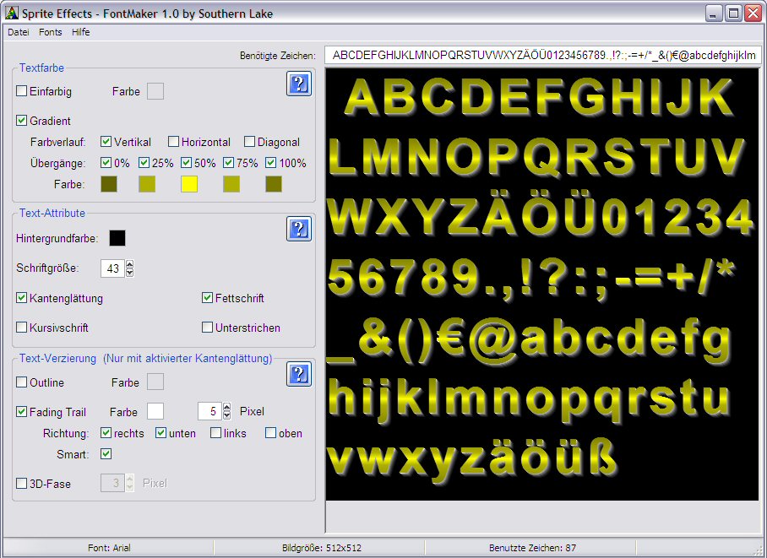Pick the single-color Farbe swatch next to Einfarbig
The image size is (767, 558).
155,91
